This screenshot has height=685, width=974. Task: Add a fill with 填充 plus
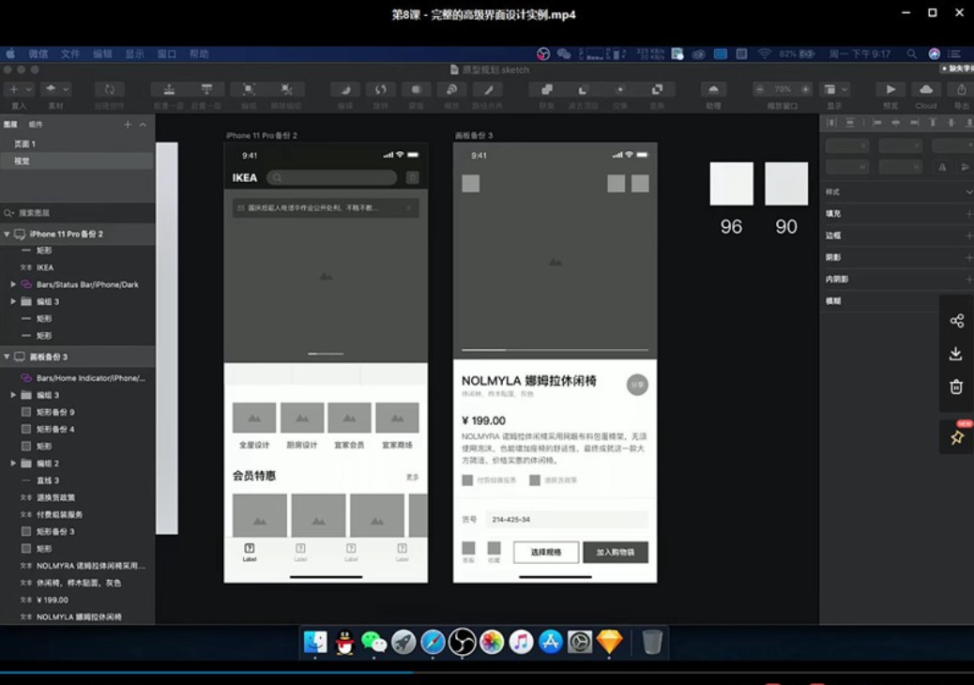pos(969,214)
